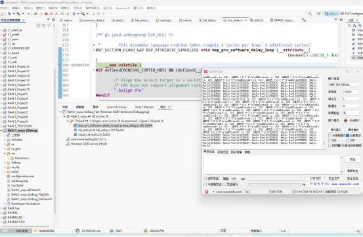This screenshot has width=363, height=237.
Task: Click the Save Window button in XCOM
Action: [336, 129]
